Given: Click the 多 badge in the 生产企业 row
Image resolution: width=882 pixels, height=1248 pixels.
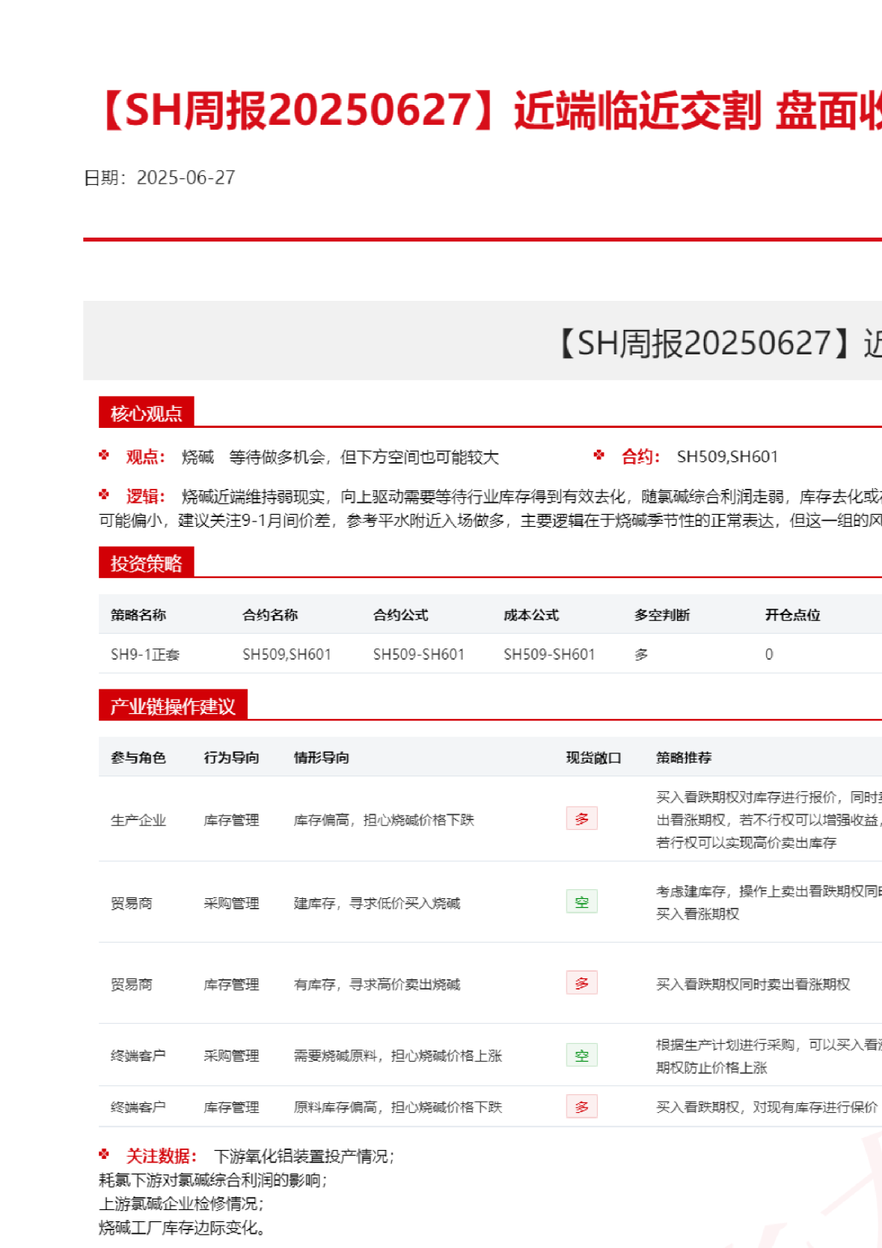Looking at the screenshot, I should coord(581,819).
